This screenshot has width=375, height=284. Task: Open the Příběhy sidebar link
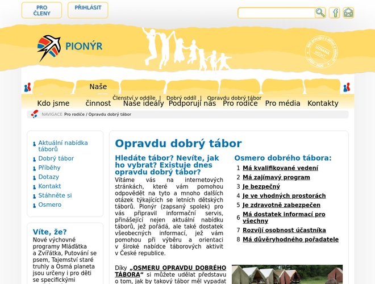(x=49, y=168)
